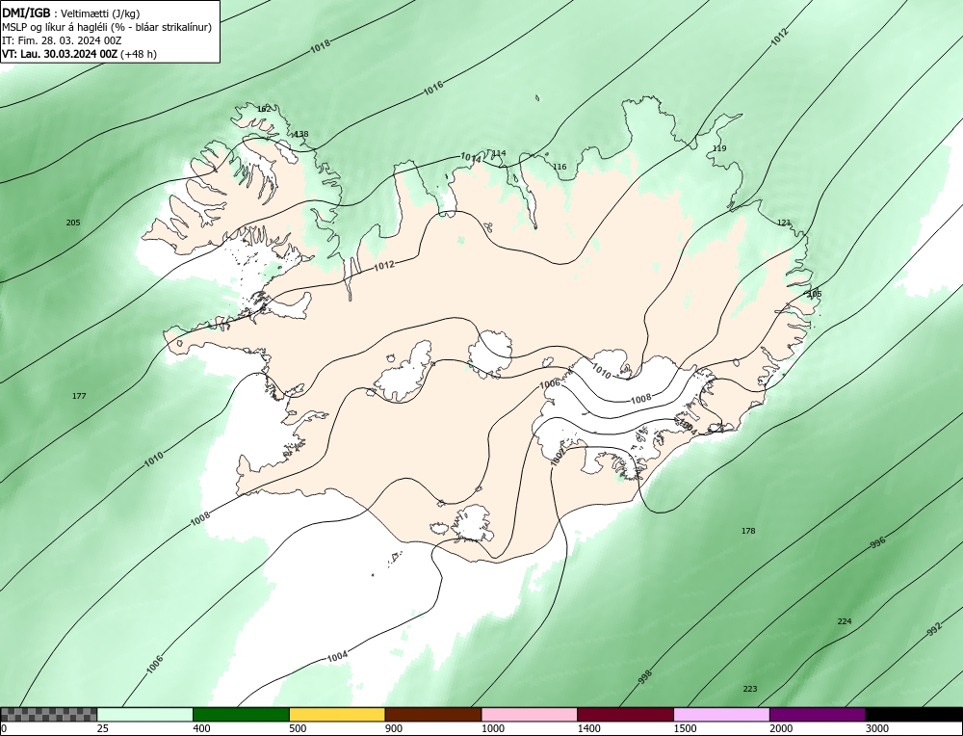
Task: Click the legend scale number 1500
Action: tap(686, 728)
